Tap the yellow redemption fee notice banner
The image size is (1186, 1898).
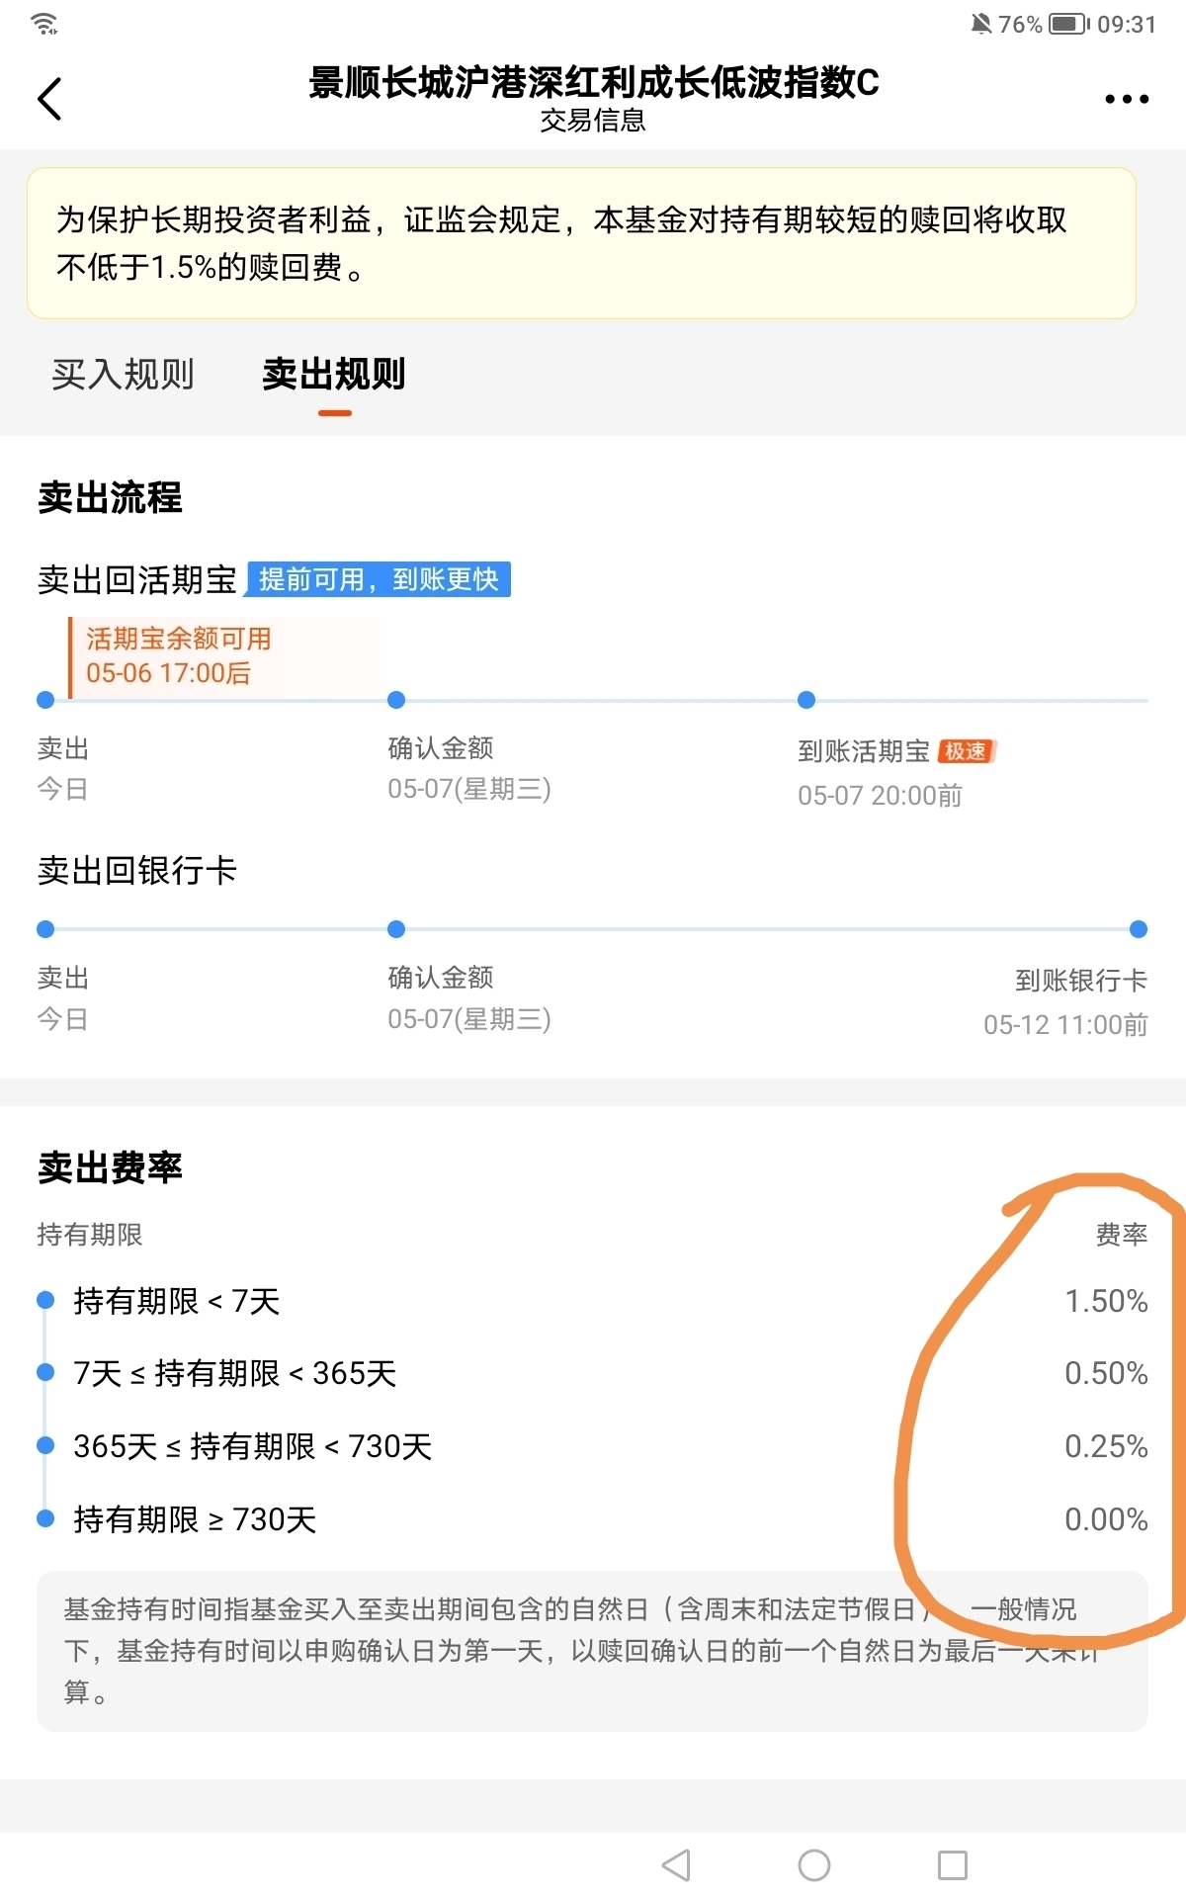pyautogui.click(x=581, y=243)
